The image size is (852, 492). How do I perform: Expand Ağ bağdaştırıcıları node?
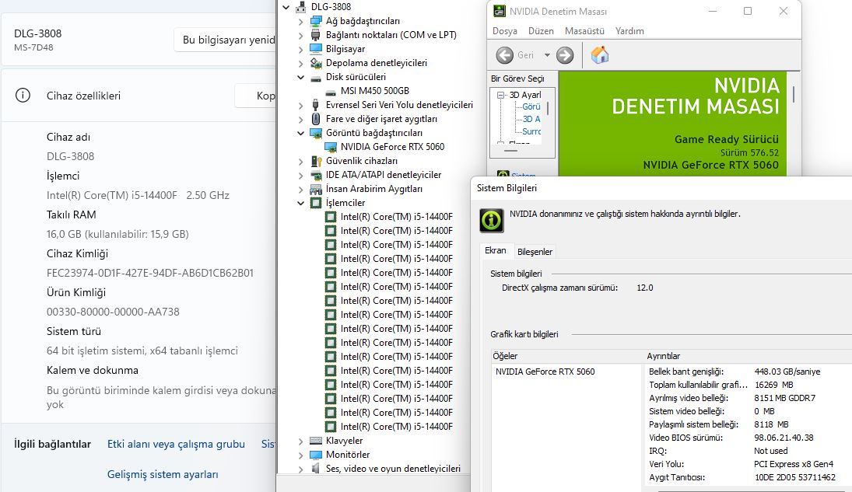(x=301, y=21)
